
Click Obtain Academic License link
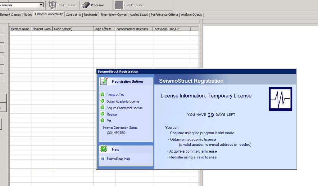tap(123, 102)
